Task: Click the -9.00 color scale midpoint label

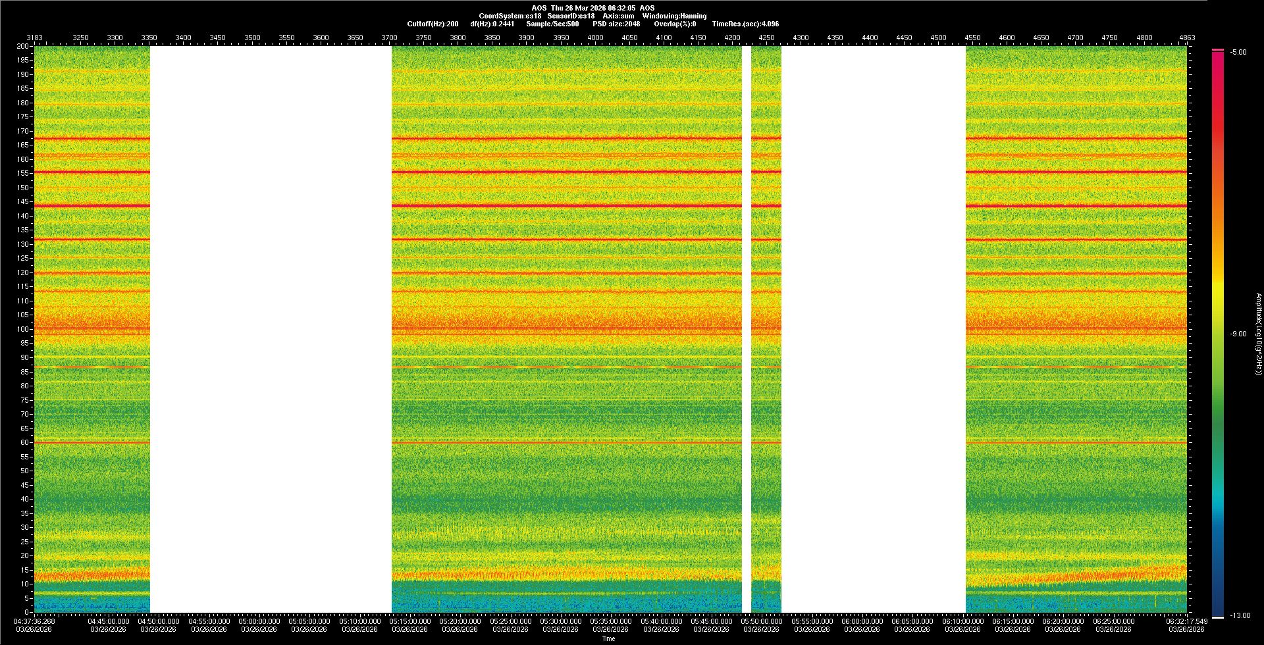Action: (1238, 334)
